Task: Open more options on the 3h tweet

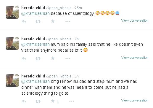Action: [x=72, y=101]
